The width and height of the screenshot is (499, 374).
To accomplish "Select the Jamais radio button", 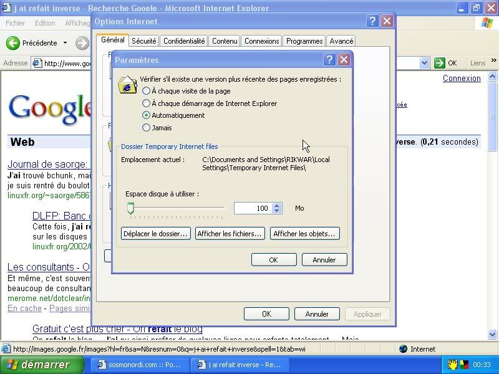I will click(146, 128).
